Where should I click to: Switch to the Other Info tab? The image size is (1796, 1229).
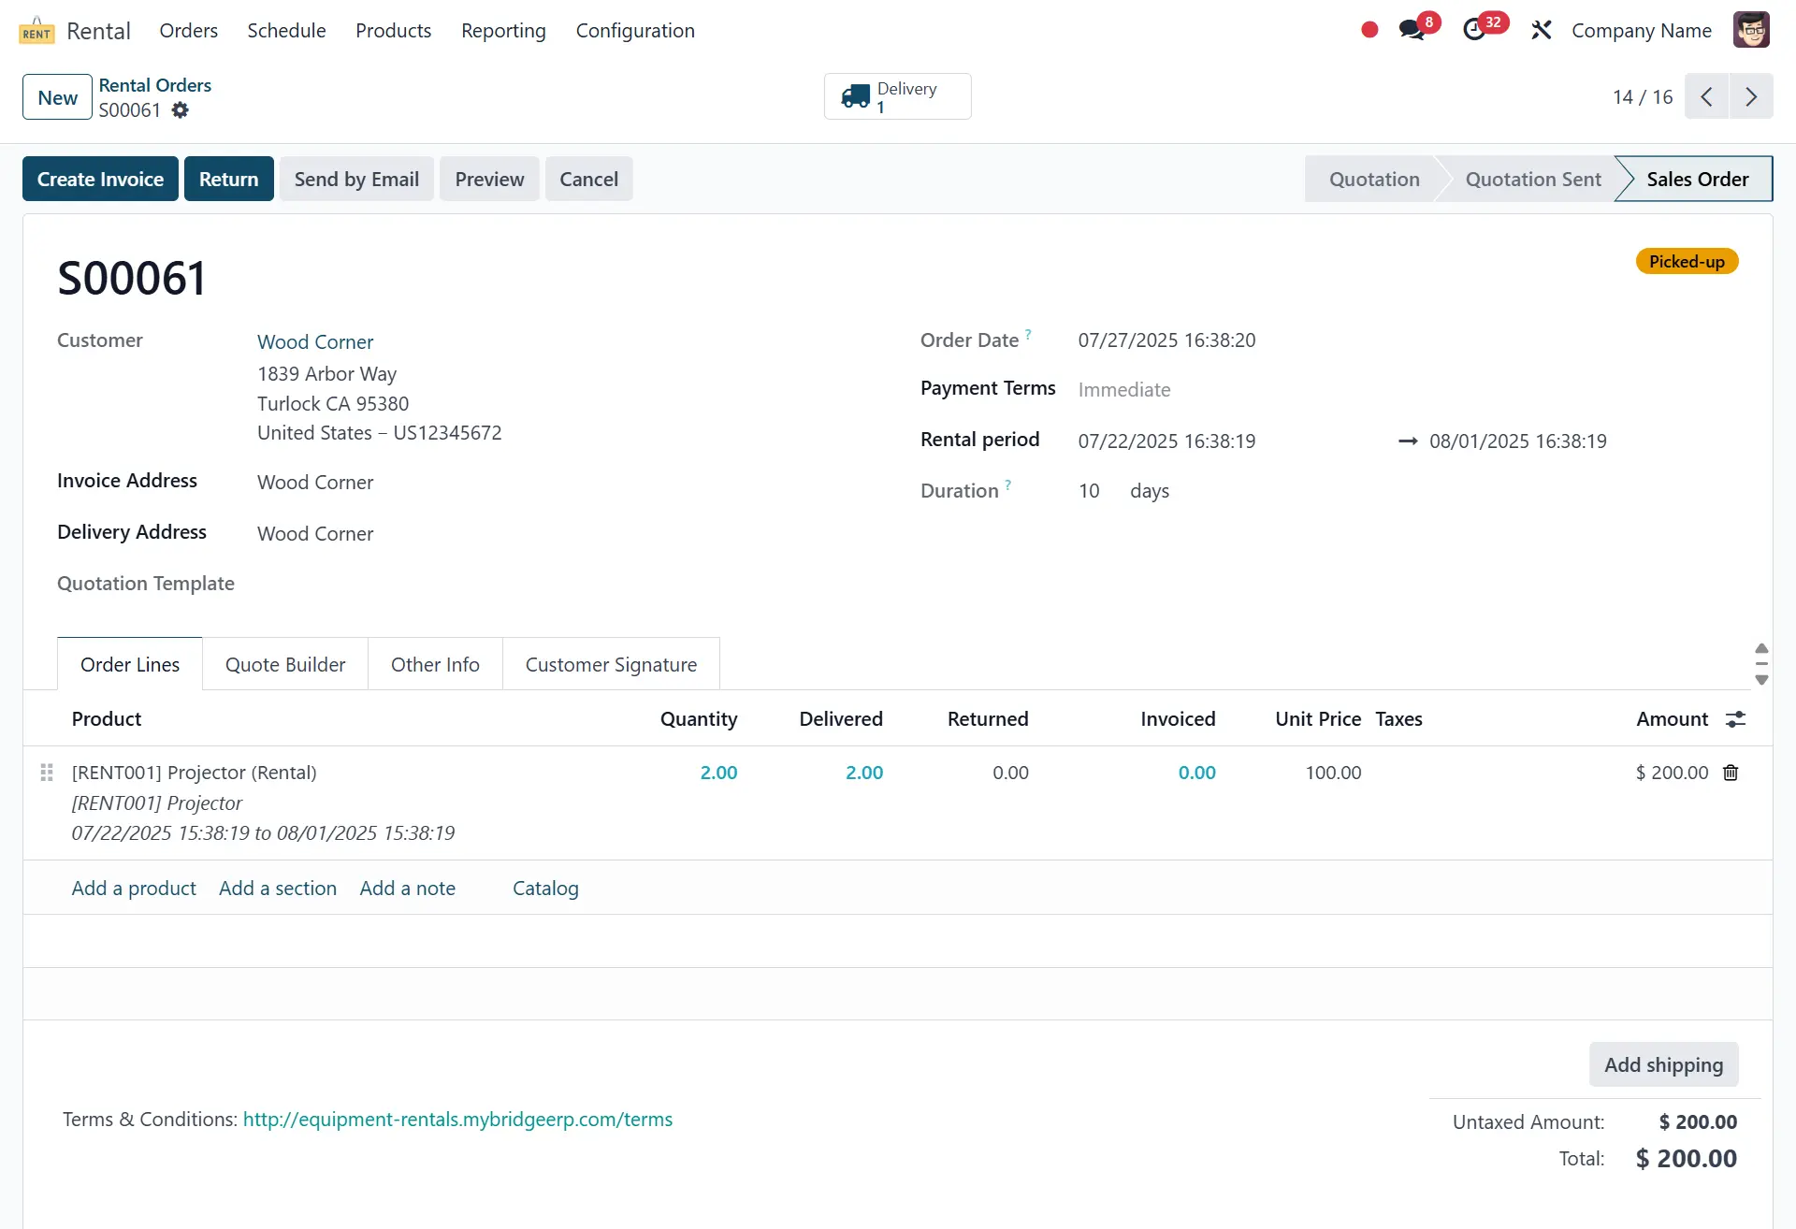435,664
